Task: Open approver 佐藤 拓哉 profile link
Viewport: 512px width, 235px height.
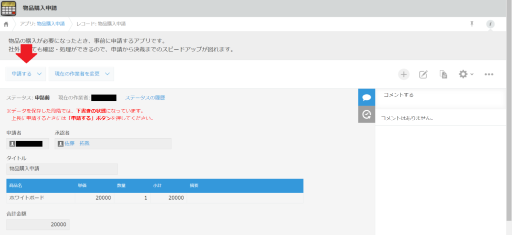Action: 77,143
